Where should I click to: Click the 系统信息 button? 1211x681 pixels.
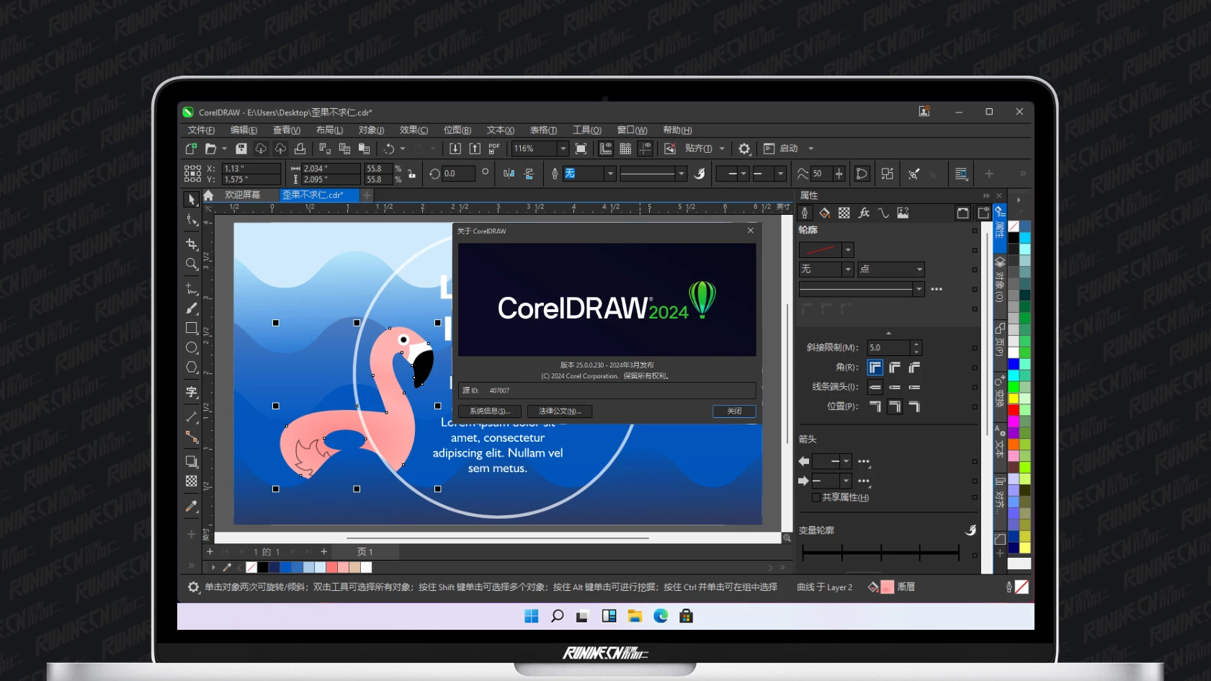[490, 411]
